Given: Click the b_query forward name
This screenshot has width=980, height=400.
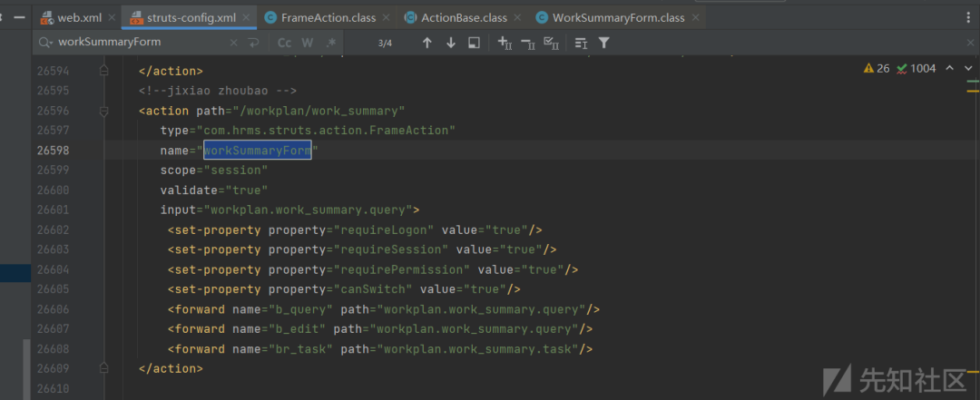Looking at the screenshot, I should (300, 309).
